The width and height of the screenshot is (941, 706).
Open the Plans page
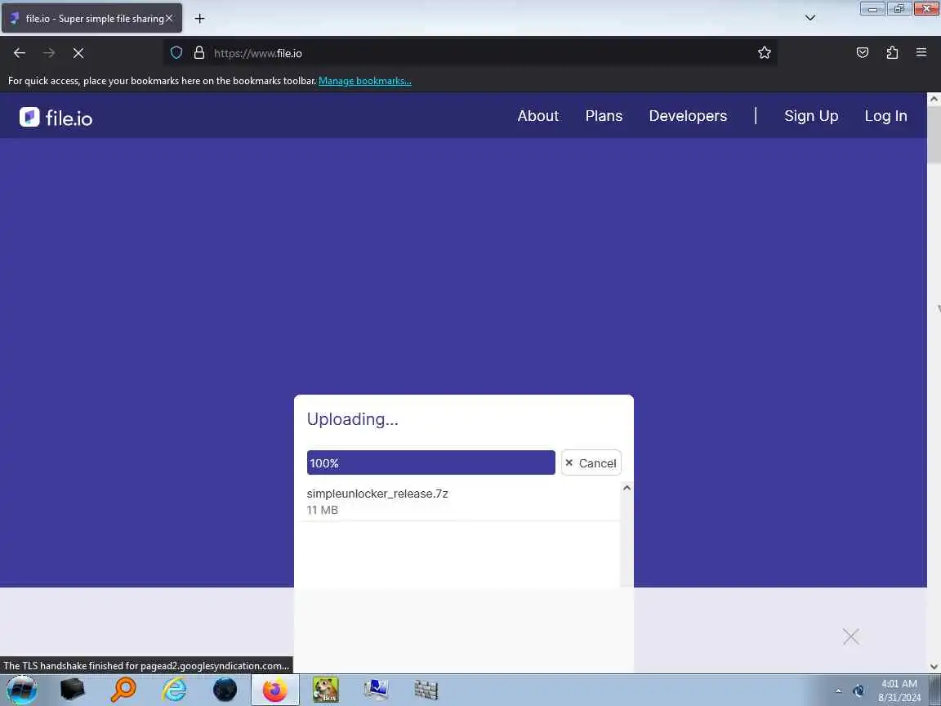(604, 116)
